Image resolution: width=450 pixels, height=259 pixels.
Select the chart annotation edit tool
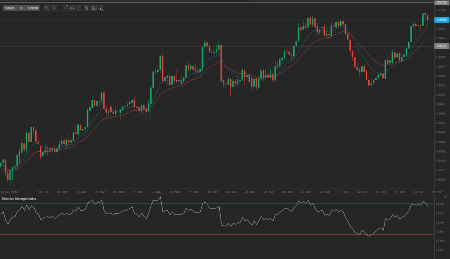coord(94,8)
